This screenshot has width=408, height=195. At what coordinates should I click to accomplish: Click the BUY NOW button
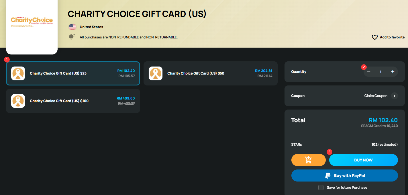[x=364, y=160]
